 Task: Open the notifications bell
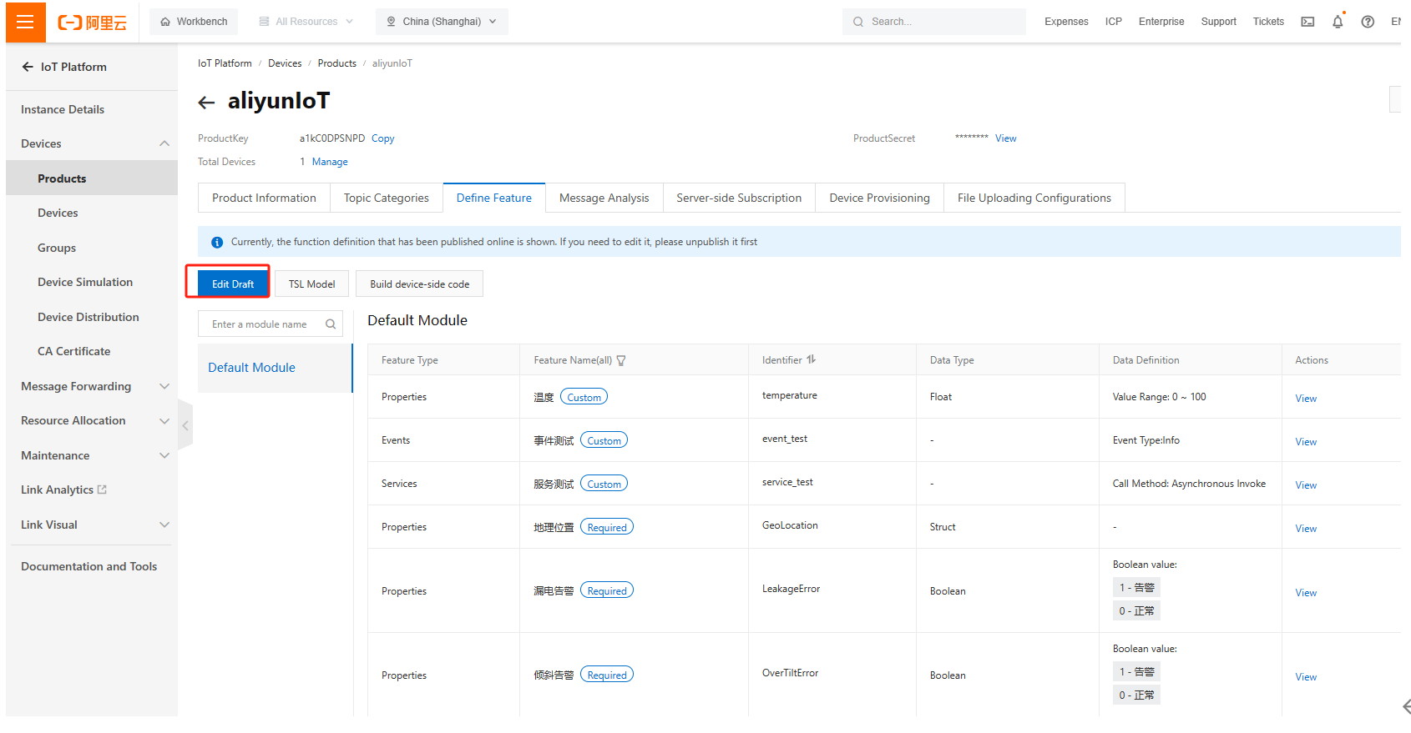pyautogui.click(x=1338, y=22)
